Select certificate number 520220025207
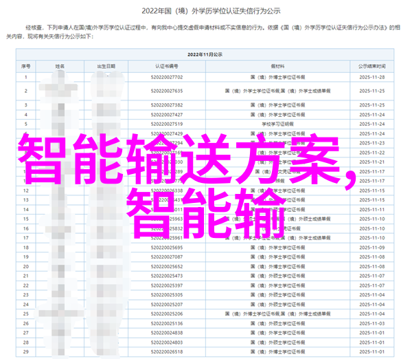Viewport: 412px width, 359px height. click(x=167, y=304)
